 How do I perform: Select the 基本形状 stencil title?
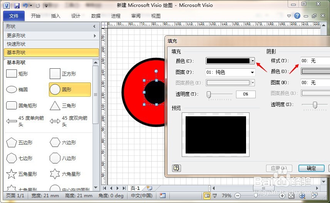[x=51, y=53]
